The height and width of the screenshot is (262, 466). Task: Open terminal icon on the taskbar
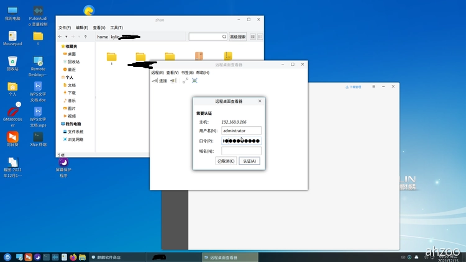46,257
